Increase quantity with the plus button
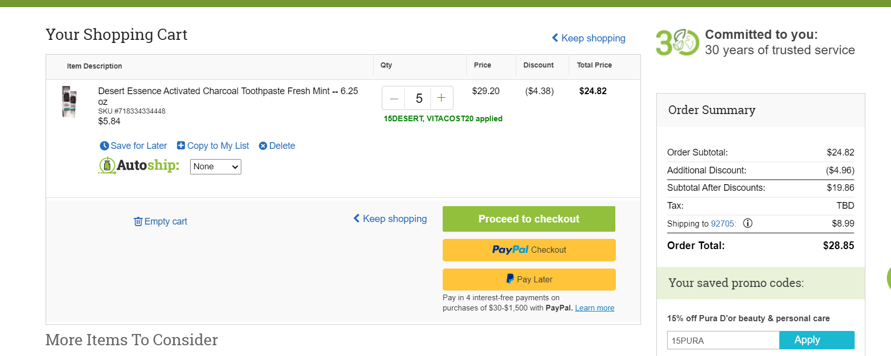Image resolution: width=891 pixels, height=356 pixels. (x=441, y=98)
